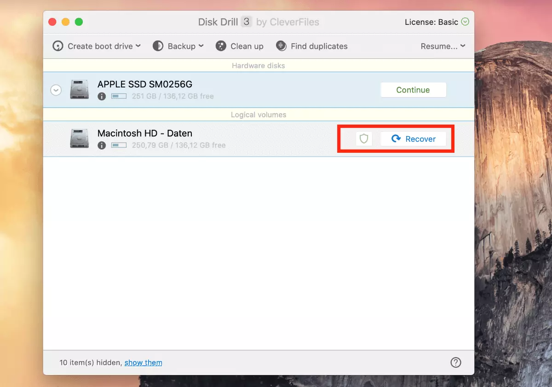This screenshot has height=387, width=552.
Task: Open the Resume... dropdown
Action: click(443, 46)
